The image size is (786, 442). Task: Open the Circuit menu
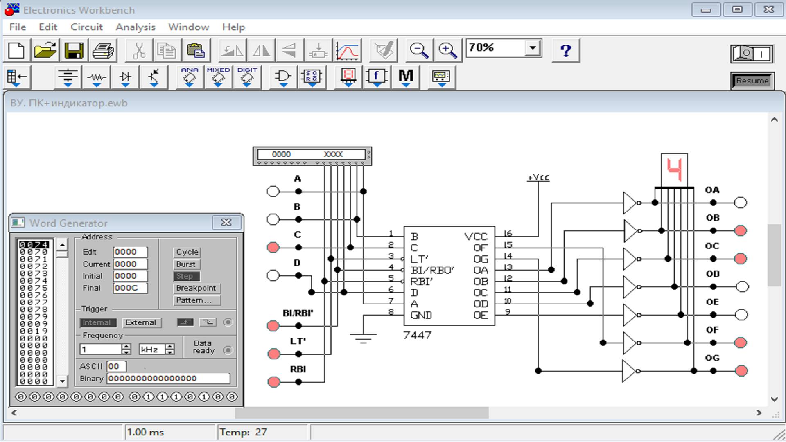pyautogui.click(x=86, y=27)
